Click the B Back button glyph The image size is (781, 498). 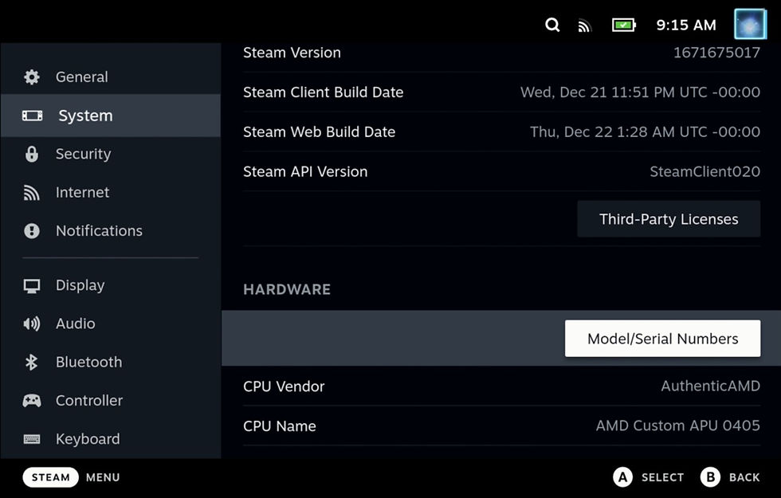click(x=710, y=477)
